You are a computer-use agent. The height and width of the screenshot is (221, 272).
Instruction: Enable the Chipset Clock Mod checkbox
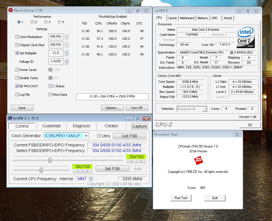point(17,45)
